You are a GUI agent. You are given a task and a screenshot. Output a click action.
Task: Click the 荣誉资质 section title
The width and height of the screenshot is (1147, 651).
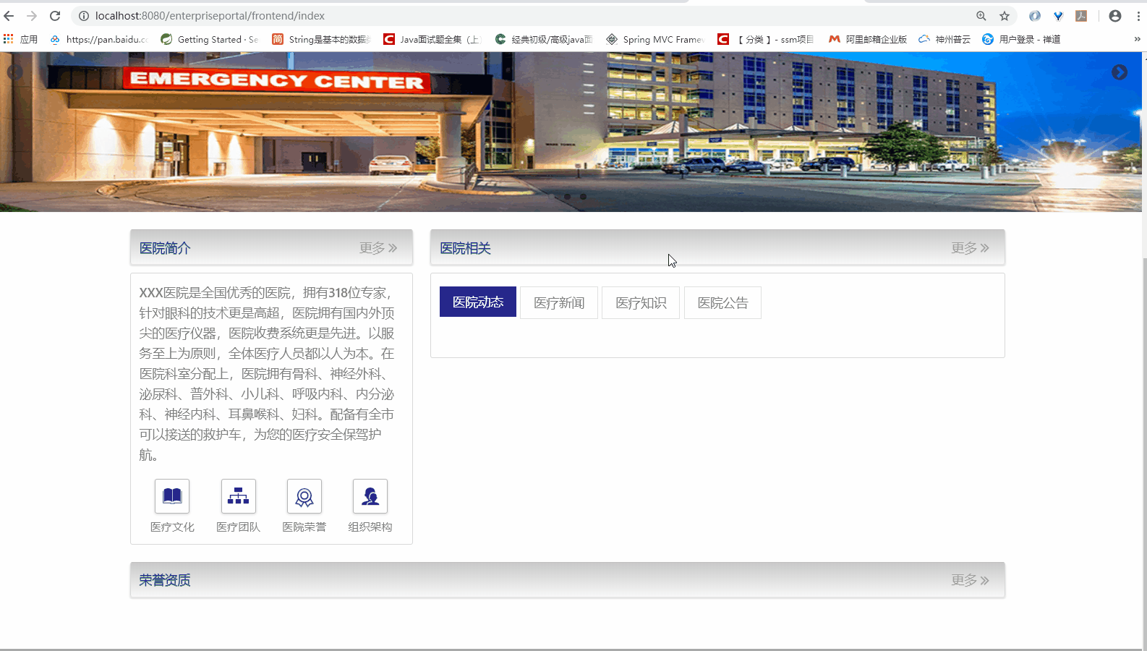coord(165,580)
